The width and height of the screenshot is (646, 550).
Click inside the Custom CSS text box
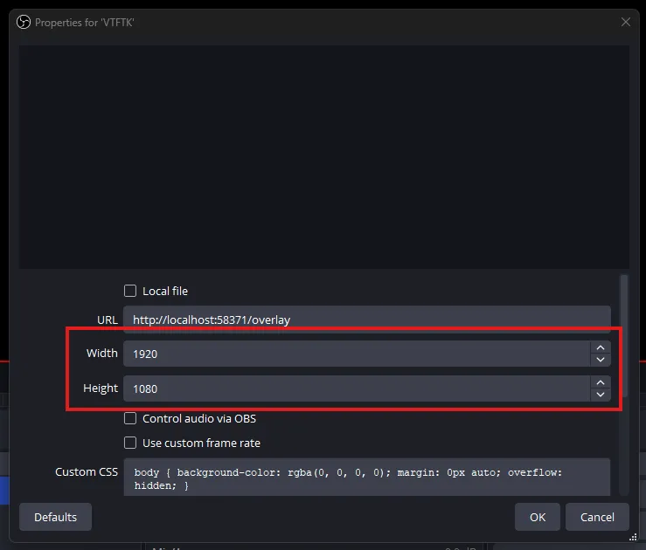pos(365,478)
